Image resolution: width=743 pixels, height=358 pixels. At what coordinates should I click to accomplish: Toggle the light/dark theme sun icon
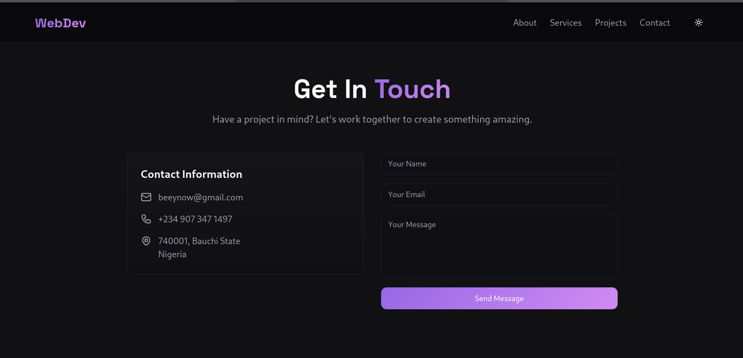click(x=699, y=22)
